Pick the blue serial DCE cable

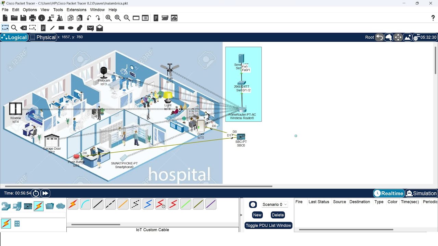(148, 204)
